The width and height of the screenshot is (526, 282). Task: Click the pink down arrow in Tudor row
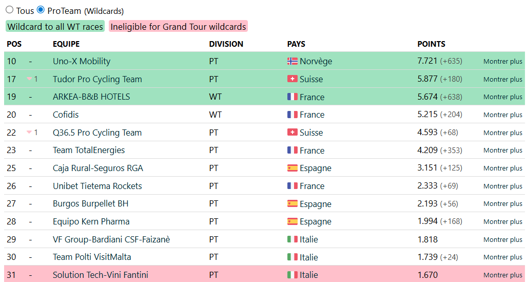pos(29,79)
